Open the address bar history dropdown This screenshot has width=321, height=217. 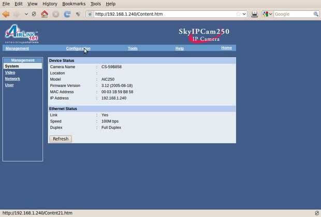[244, 14]
